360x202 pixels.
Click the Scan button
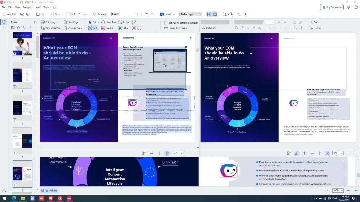coord(55,14)
